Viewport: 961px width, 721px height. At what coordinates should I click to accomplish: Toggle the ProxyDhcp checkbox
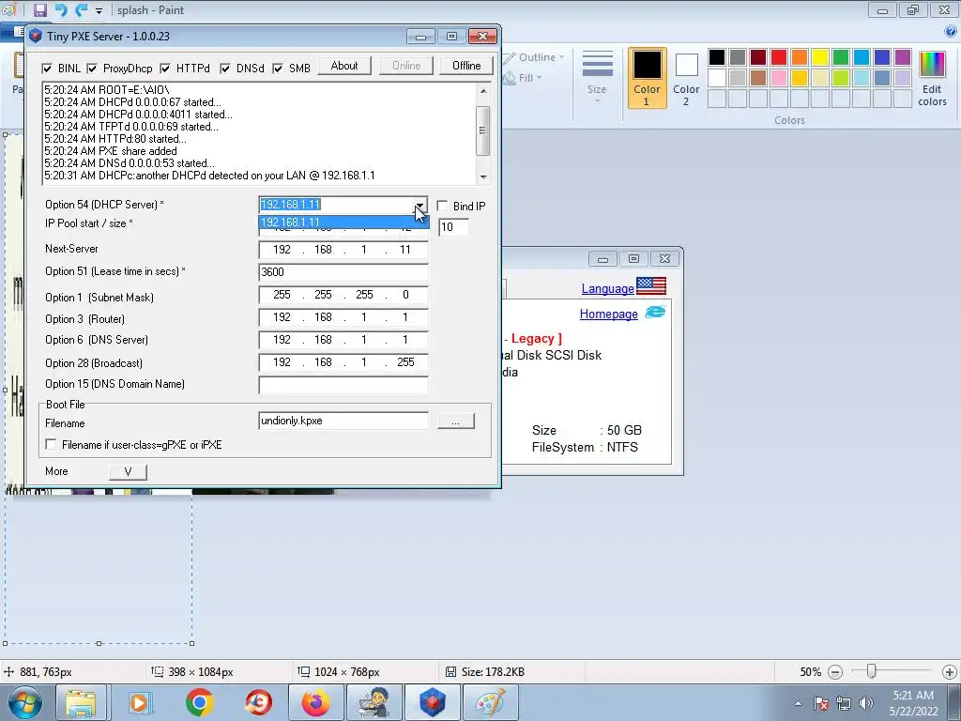pyautogui.click(x=92, y=68)
